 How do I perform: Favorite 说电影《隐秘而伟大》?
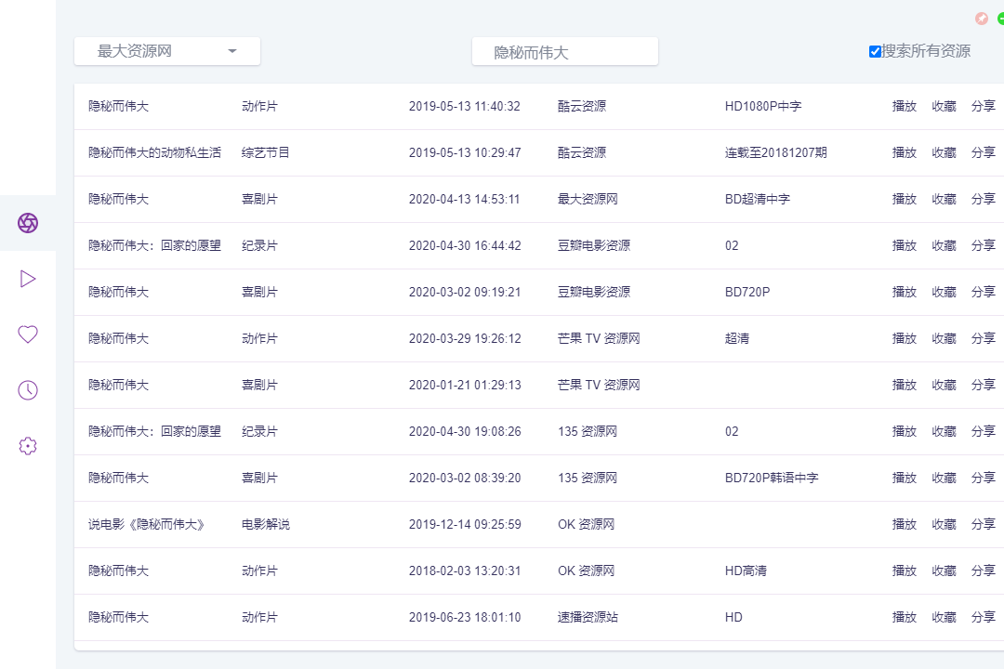click(944, 524)
